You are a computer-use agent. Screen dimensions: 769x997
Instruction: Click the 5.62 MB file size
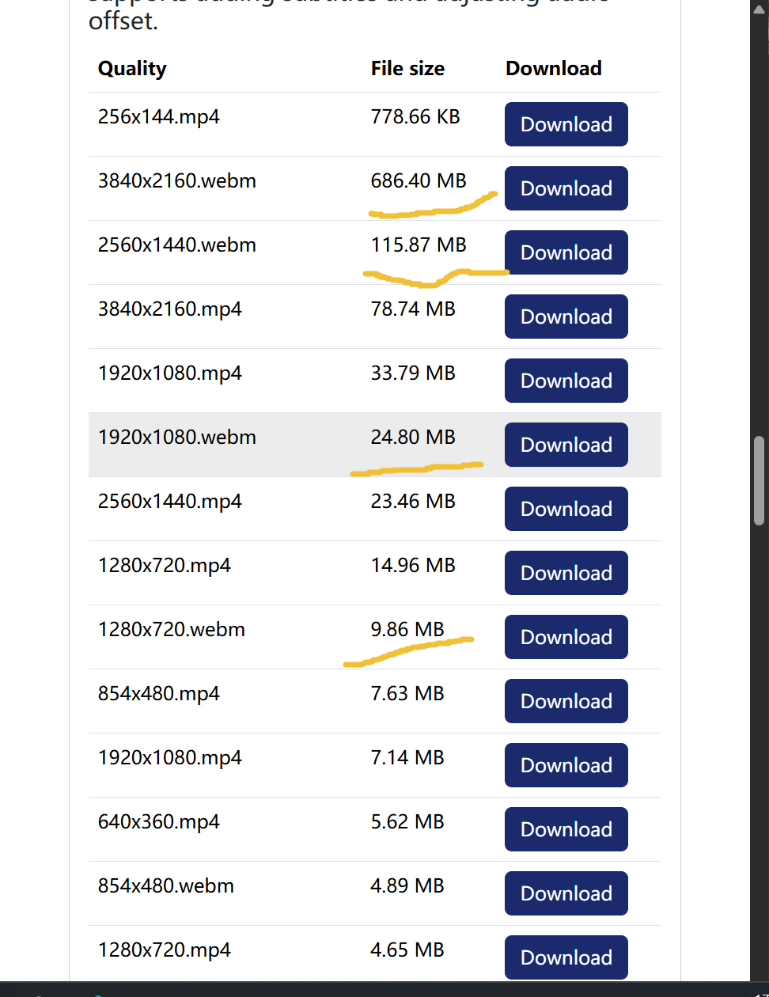407,822
